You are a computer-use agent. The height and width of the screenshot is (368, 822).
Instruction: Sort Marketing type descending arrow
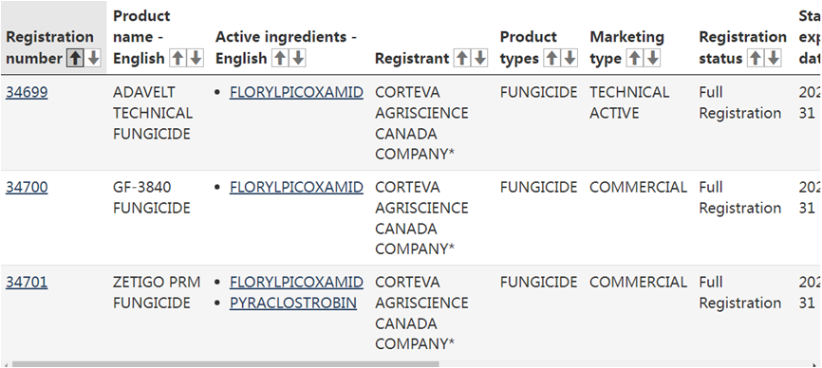[652, 58]
